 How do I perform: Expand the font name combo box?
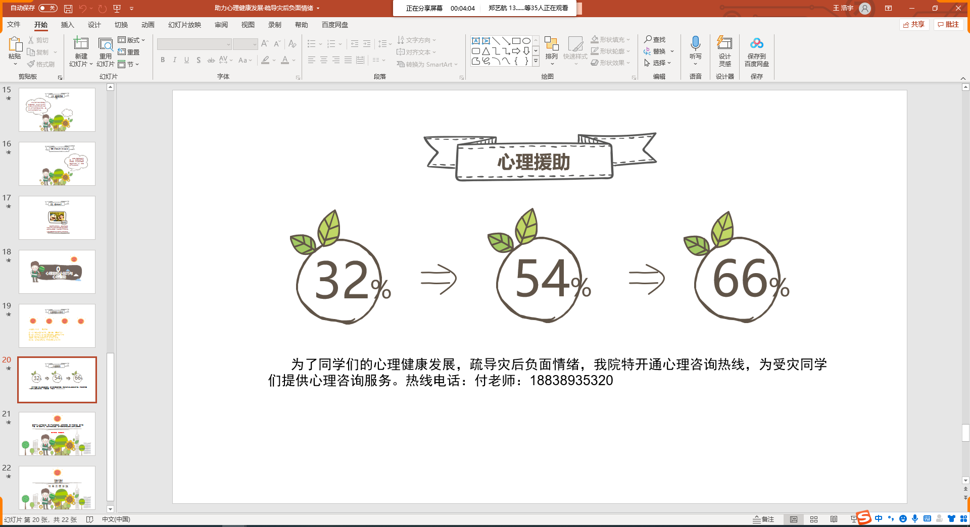tap(228, 44)
